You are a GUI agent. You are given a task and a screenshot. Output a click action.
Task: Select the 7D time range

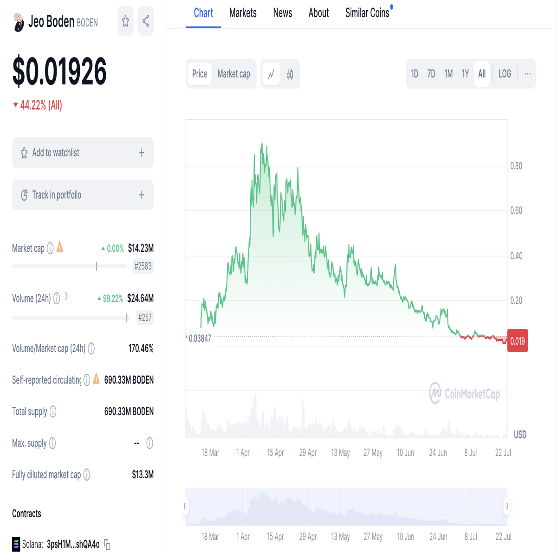(431, 74)
